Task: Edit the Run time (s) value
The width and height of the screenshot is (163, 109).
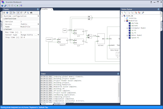Action: 30,32
